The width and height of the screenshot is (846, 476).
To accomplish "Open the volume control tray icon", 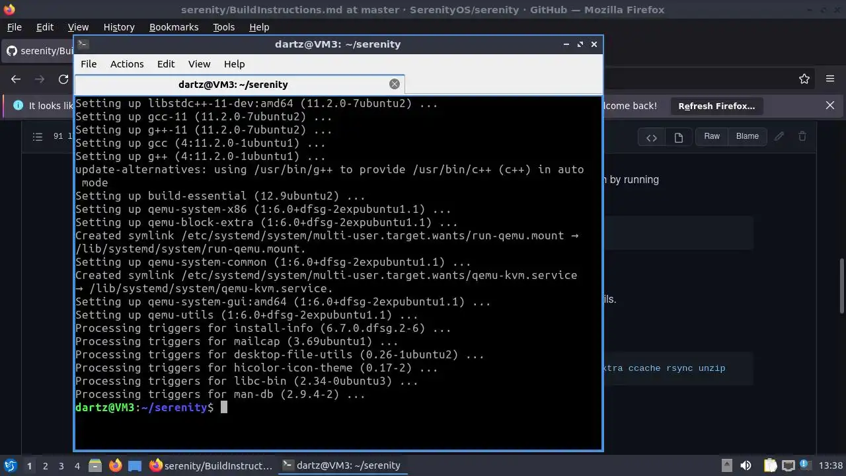I will tap(746, 465).
